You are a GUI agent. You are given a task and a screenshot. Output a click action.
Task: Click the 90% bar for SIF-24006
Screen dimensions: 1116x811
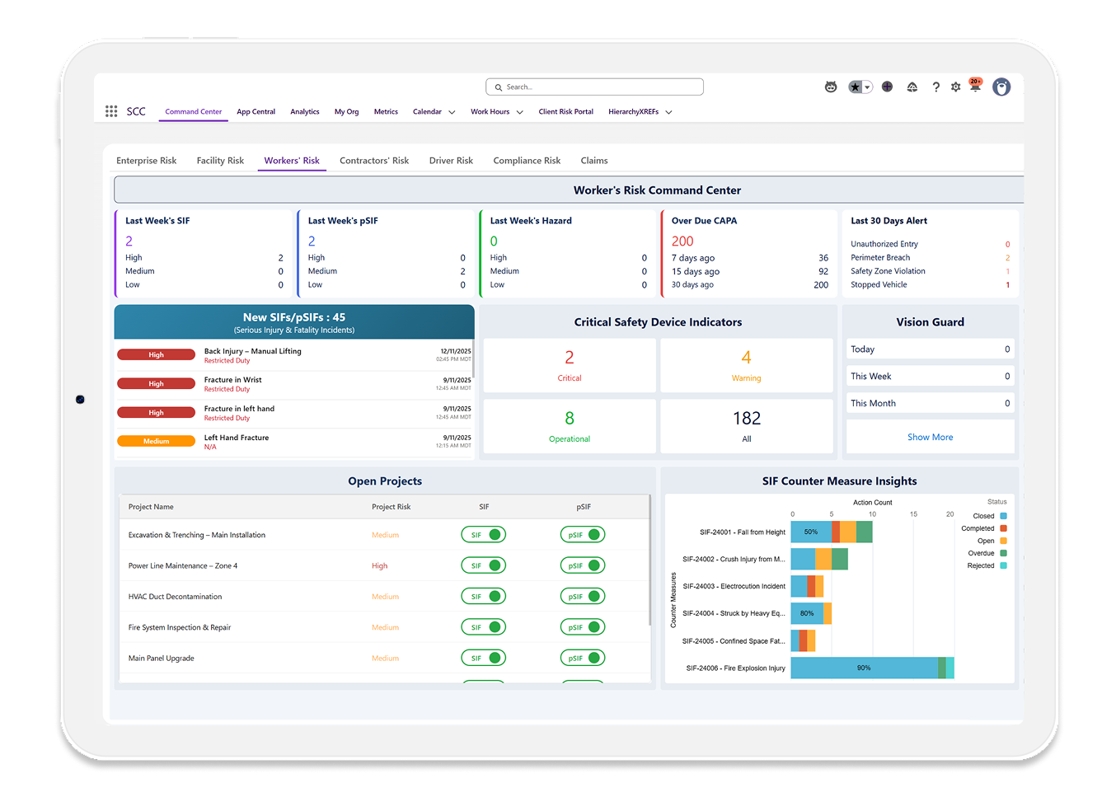pyautogui.click(x=863, y=668)
